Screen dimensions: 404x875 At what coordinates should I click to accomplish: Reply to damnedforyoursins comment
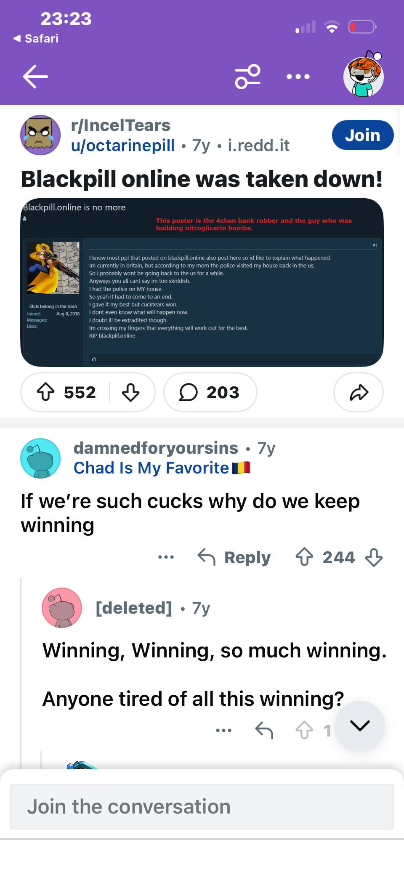pos(234,557)
